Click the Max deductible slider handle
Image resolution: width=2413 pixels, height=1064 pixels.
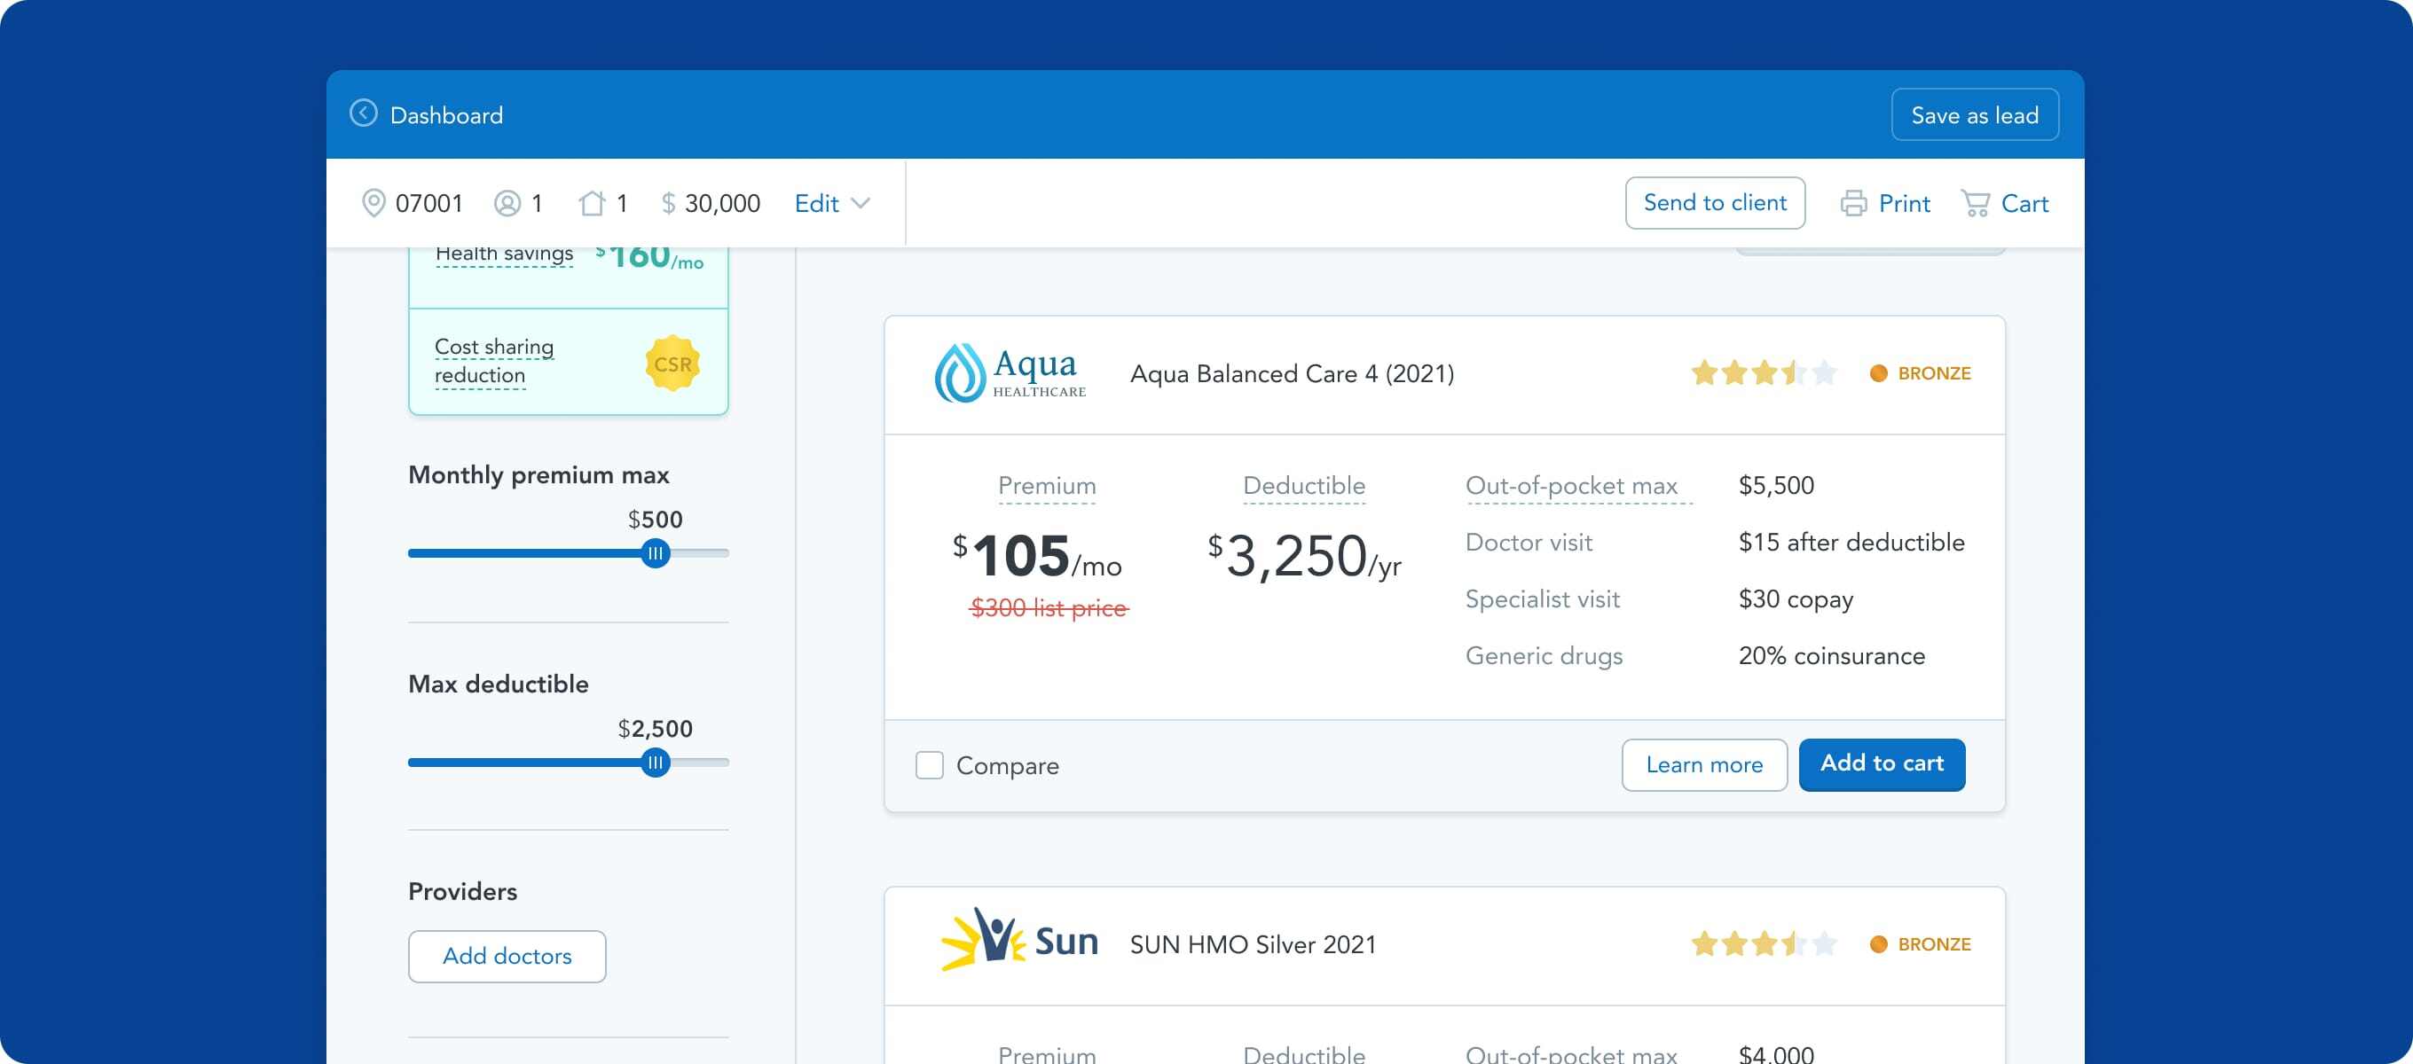656,763
